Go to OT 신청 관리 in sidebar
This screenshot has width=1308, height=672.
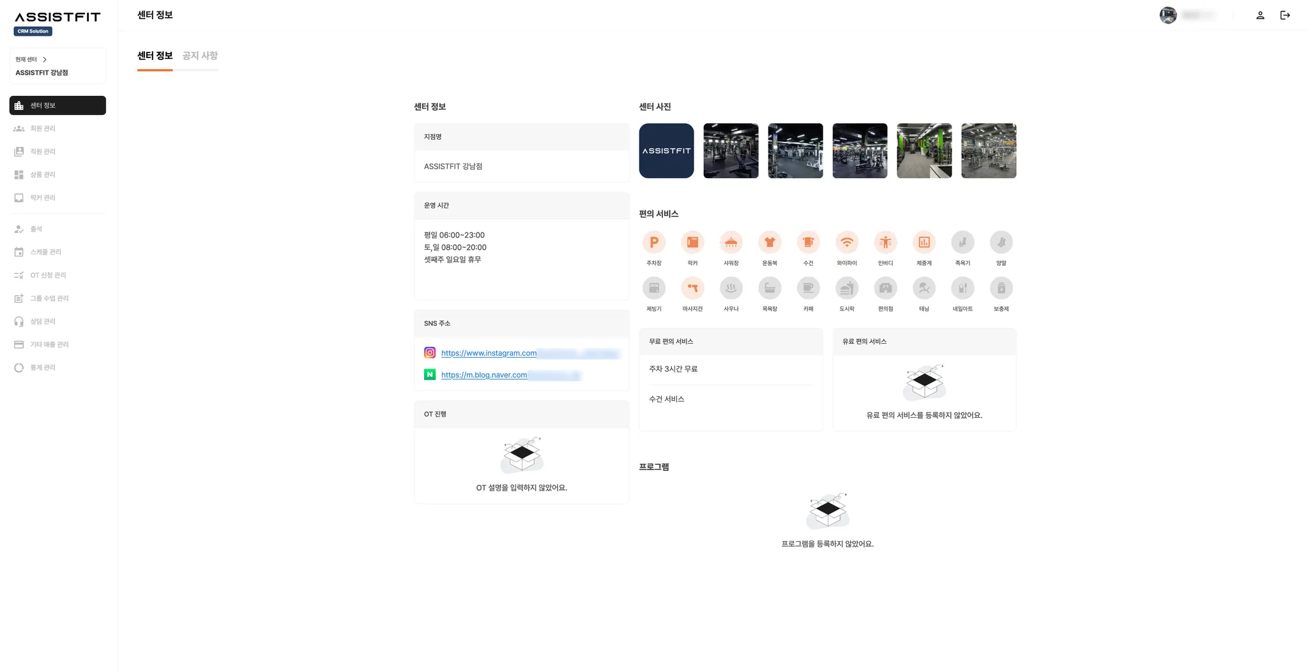[x=57, y=275]
